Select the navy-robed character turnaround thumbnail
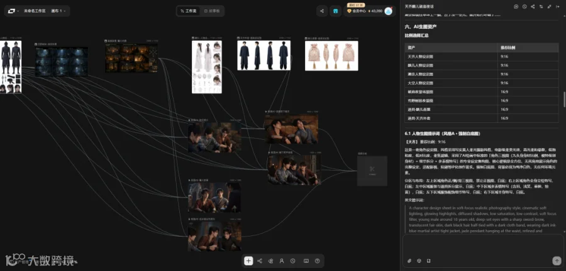 click(x=264, y=55)
